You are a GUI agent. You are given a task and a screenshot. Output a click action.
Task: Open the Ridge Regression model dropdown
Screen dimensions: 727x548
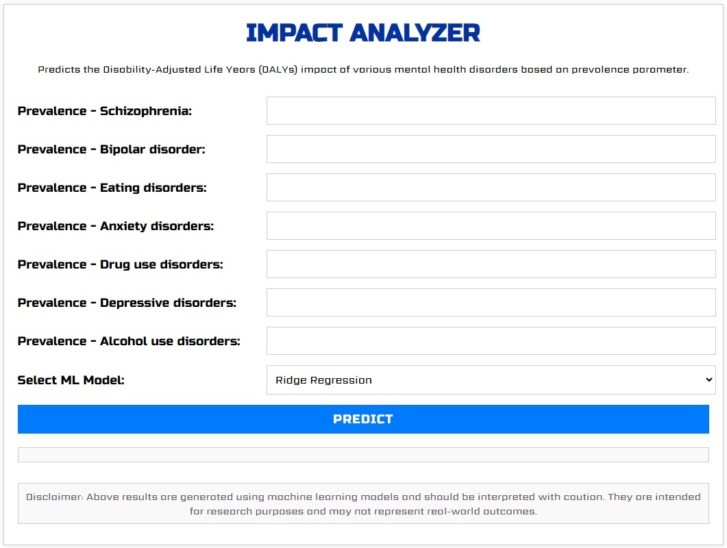click(x=491, y=379)
